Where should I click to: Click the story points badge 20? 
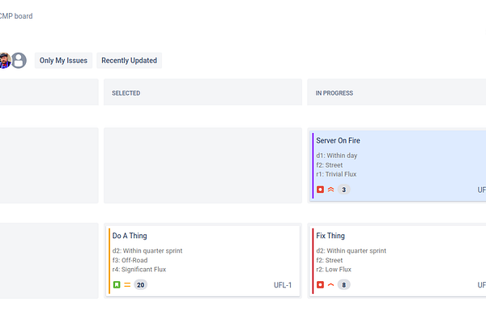[x=140, y=284]
